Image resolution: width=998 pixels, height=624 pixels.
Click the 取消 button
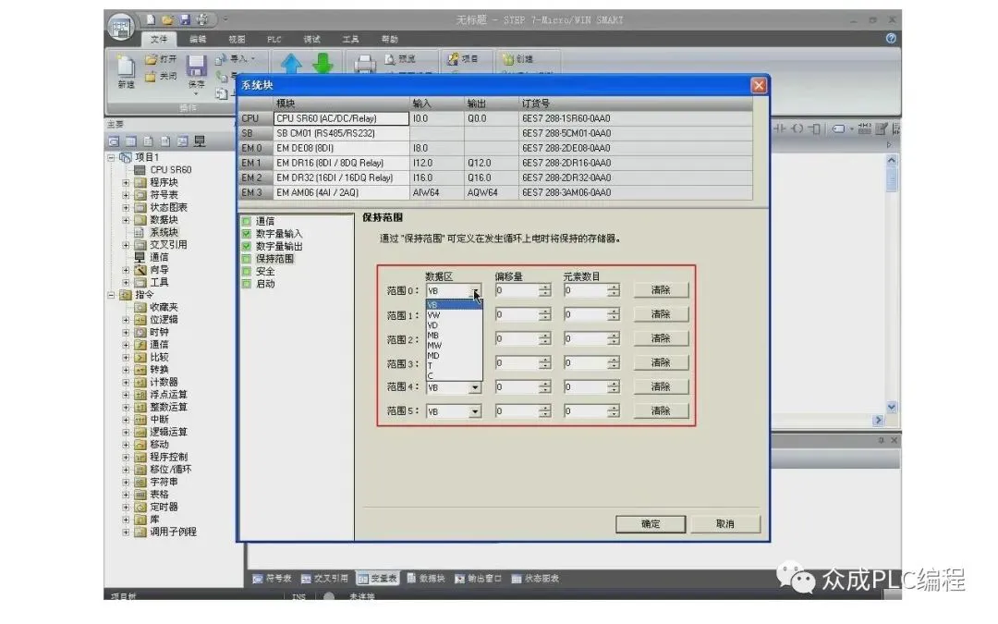click(725, 524)
